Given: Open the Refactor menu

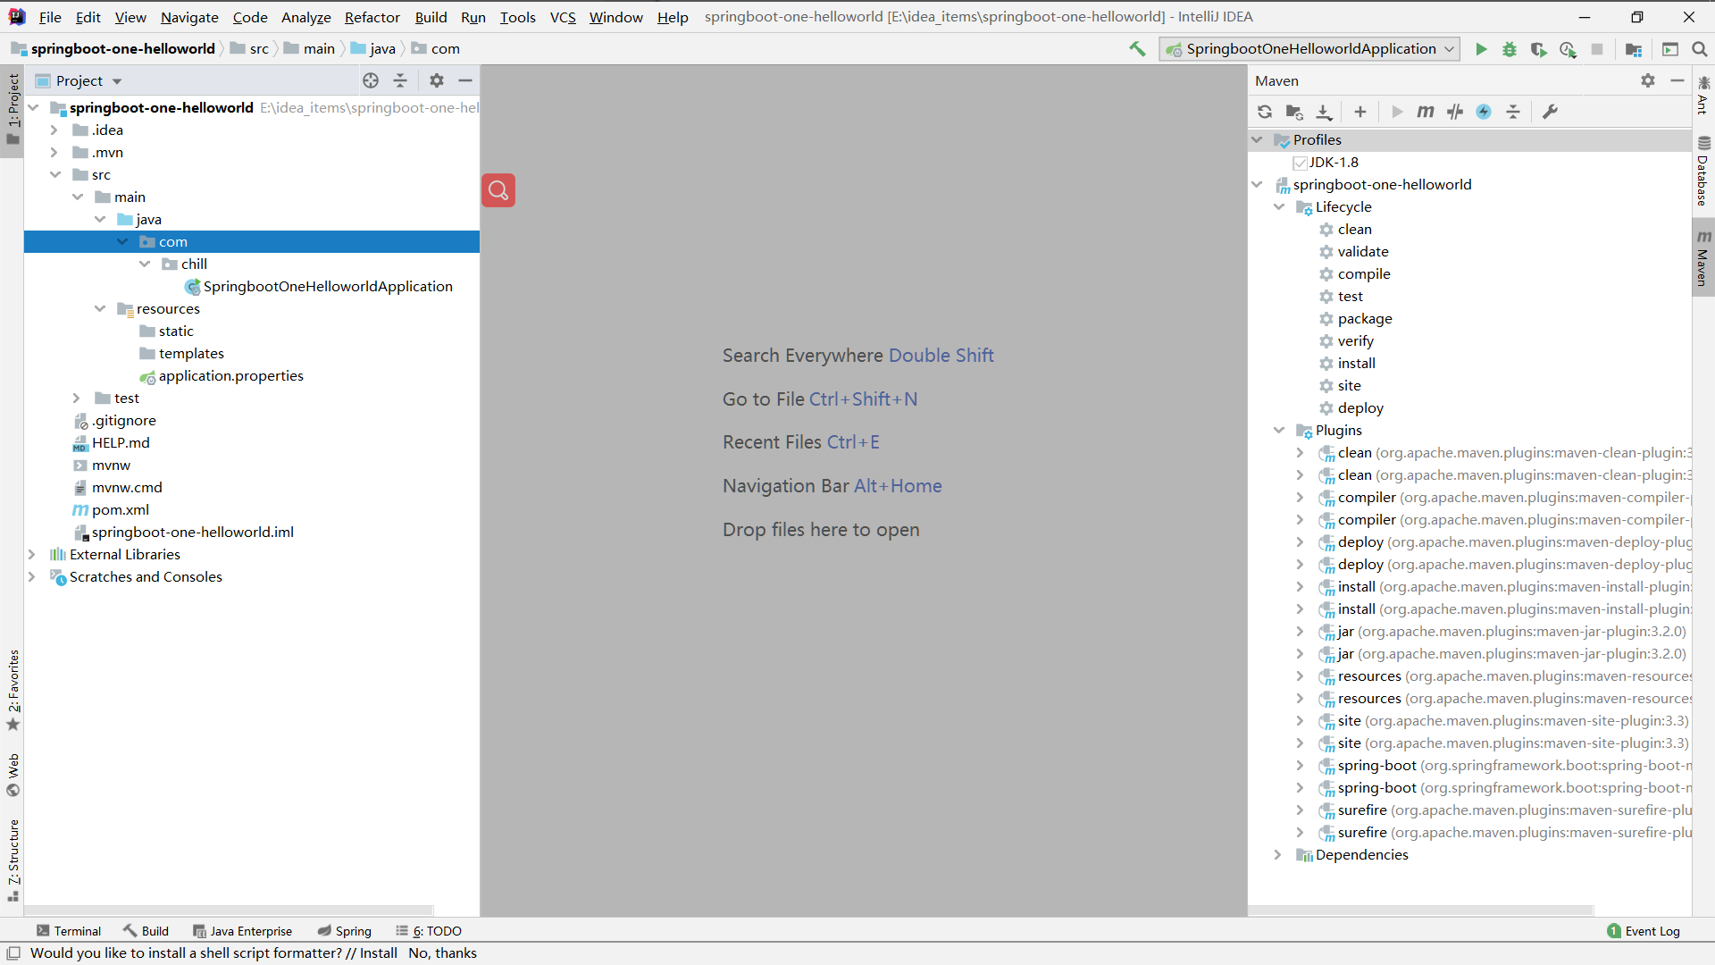Looking at the screenshot, I should pos(372,17).
